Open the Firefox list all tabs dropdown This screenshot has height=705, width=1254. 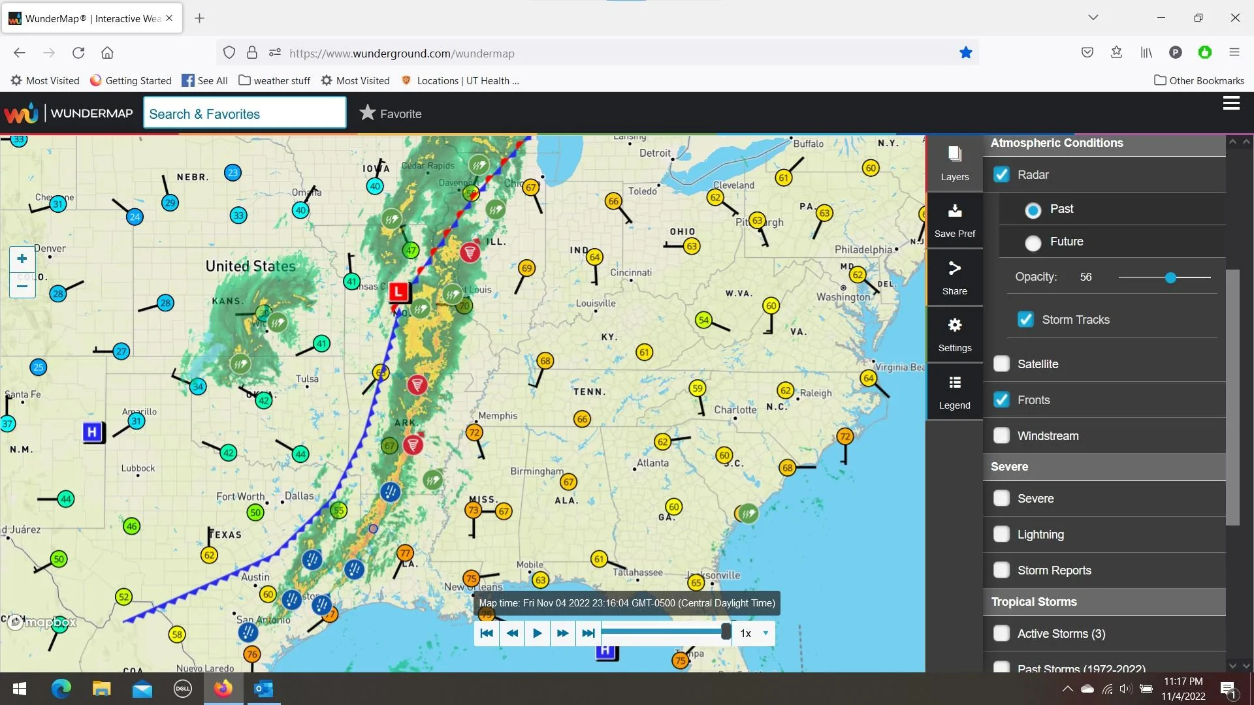pos(1093,18)
